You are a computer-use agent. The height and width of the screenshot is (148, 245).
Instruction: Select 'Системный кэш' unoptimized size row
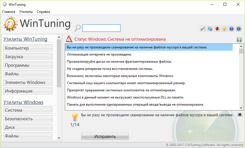click(149, 83)
